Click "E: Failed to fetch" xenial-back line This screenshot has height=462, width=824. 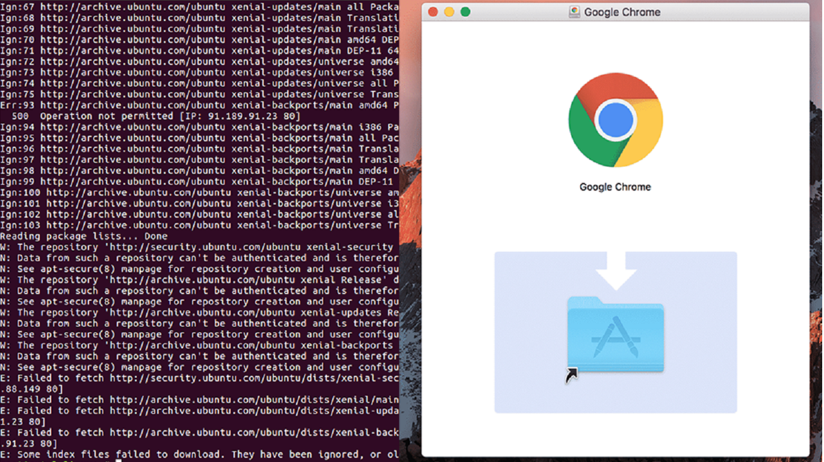click(199, 432)
